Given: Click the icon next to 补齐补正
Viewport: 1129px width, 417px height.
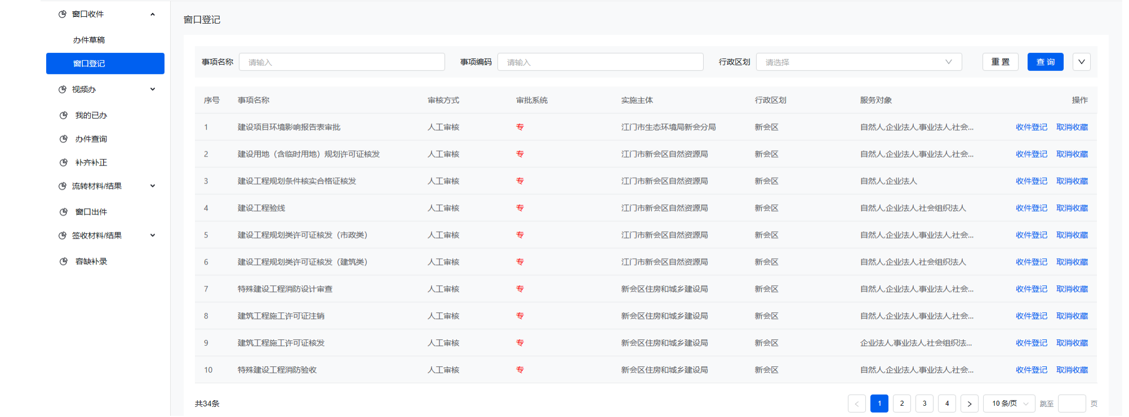Looking at the screenshot, I should pyautogui.click(x=64, y=163).
